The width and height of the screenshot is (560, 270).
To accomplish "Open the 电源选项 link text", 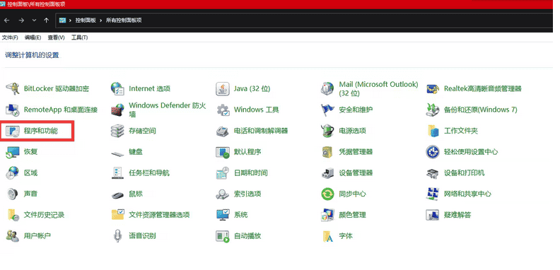I will click(353, 131).
